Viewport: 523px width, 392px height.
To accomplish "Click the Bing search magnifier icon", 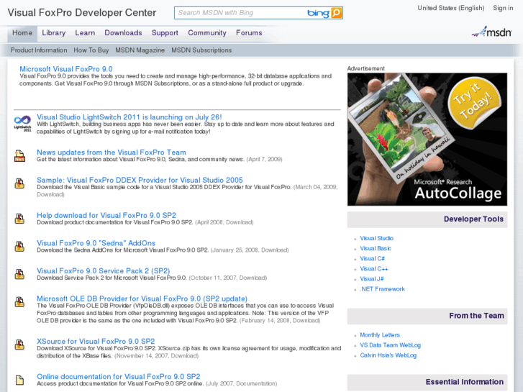I will coord(337,13).
